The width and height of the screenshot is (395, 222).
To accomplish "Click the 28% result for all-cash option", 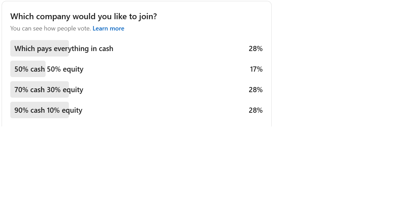I will point(255,49).
